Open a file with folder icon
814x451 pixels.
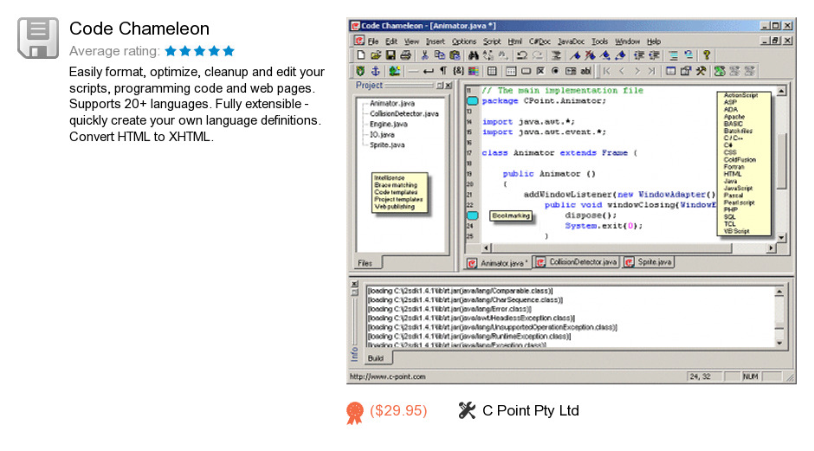376,55
